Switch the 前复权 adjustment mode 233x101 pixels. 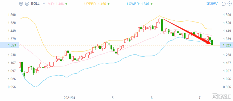click(x=212, y=4)
